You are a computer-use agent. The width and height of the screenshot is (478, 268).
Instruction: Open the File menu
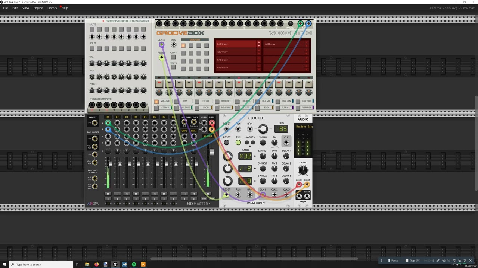tap(6, 8)
